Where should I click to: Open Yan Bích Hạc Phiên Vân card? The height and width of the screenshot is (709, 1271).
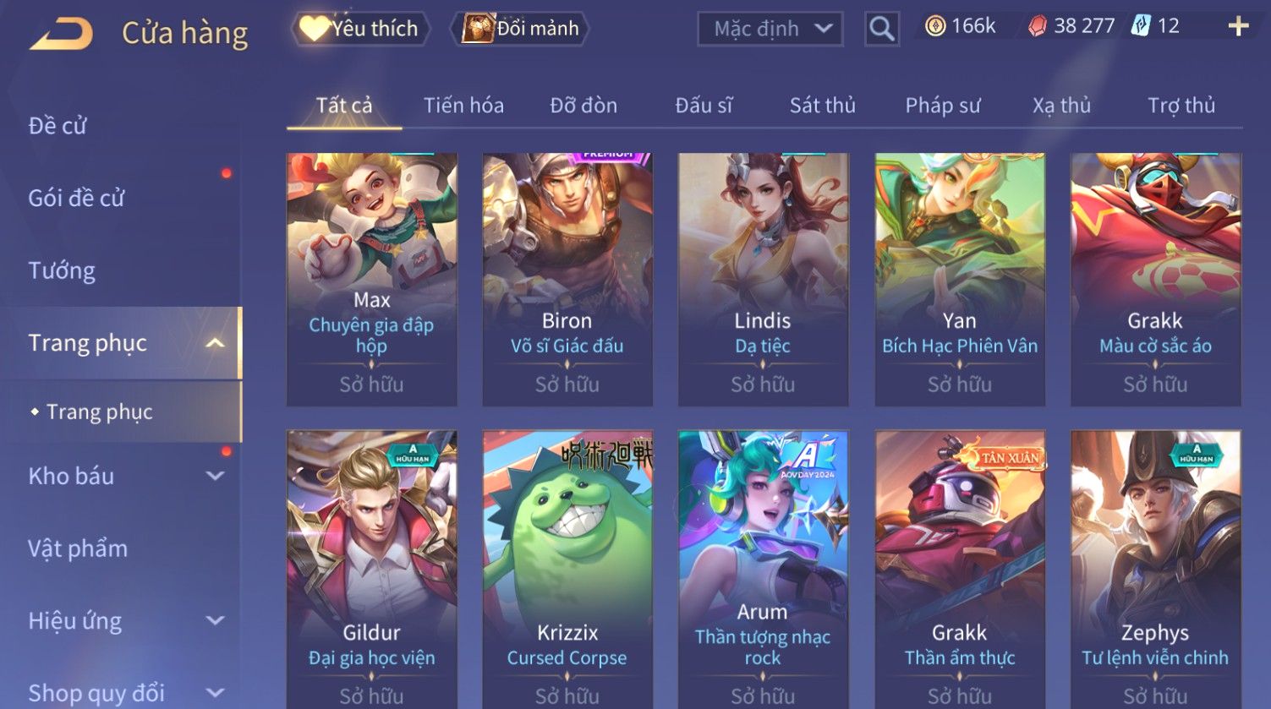click(960, 280)
